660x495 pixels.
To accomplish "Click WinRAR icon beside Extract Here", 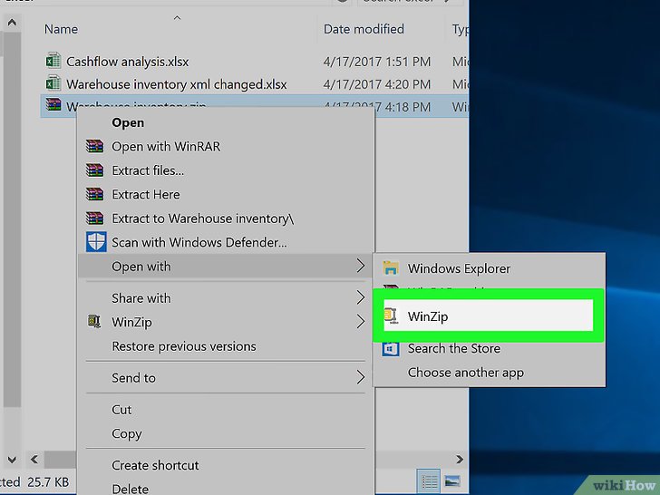I will (94, 194).
